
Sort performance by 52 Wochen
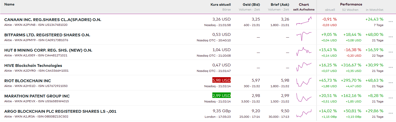point(350,10)
